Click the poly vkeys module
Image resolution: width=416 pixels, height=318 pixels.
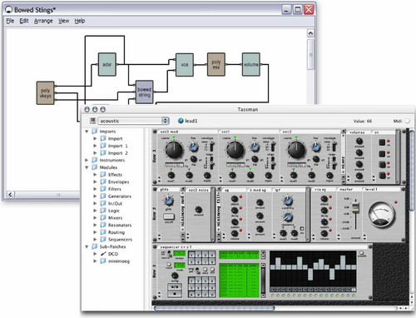[x=46, y=93]
